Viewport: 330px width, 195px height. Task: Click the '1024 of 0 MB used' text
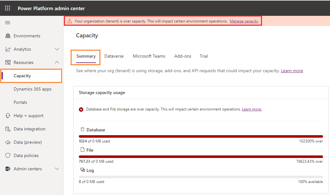(94, 141)
